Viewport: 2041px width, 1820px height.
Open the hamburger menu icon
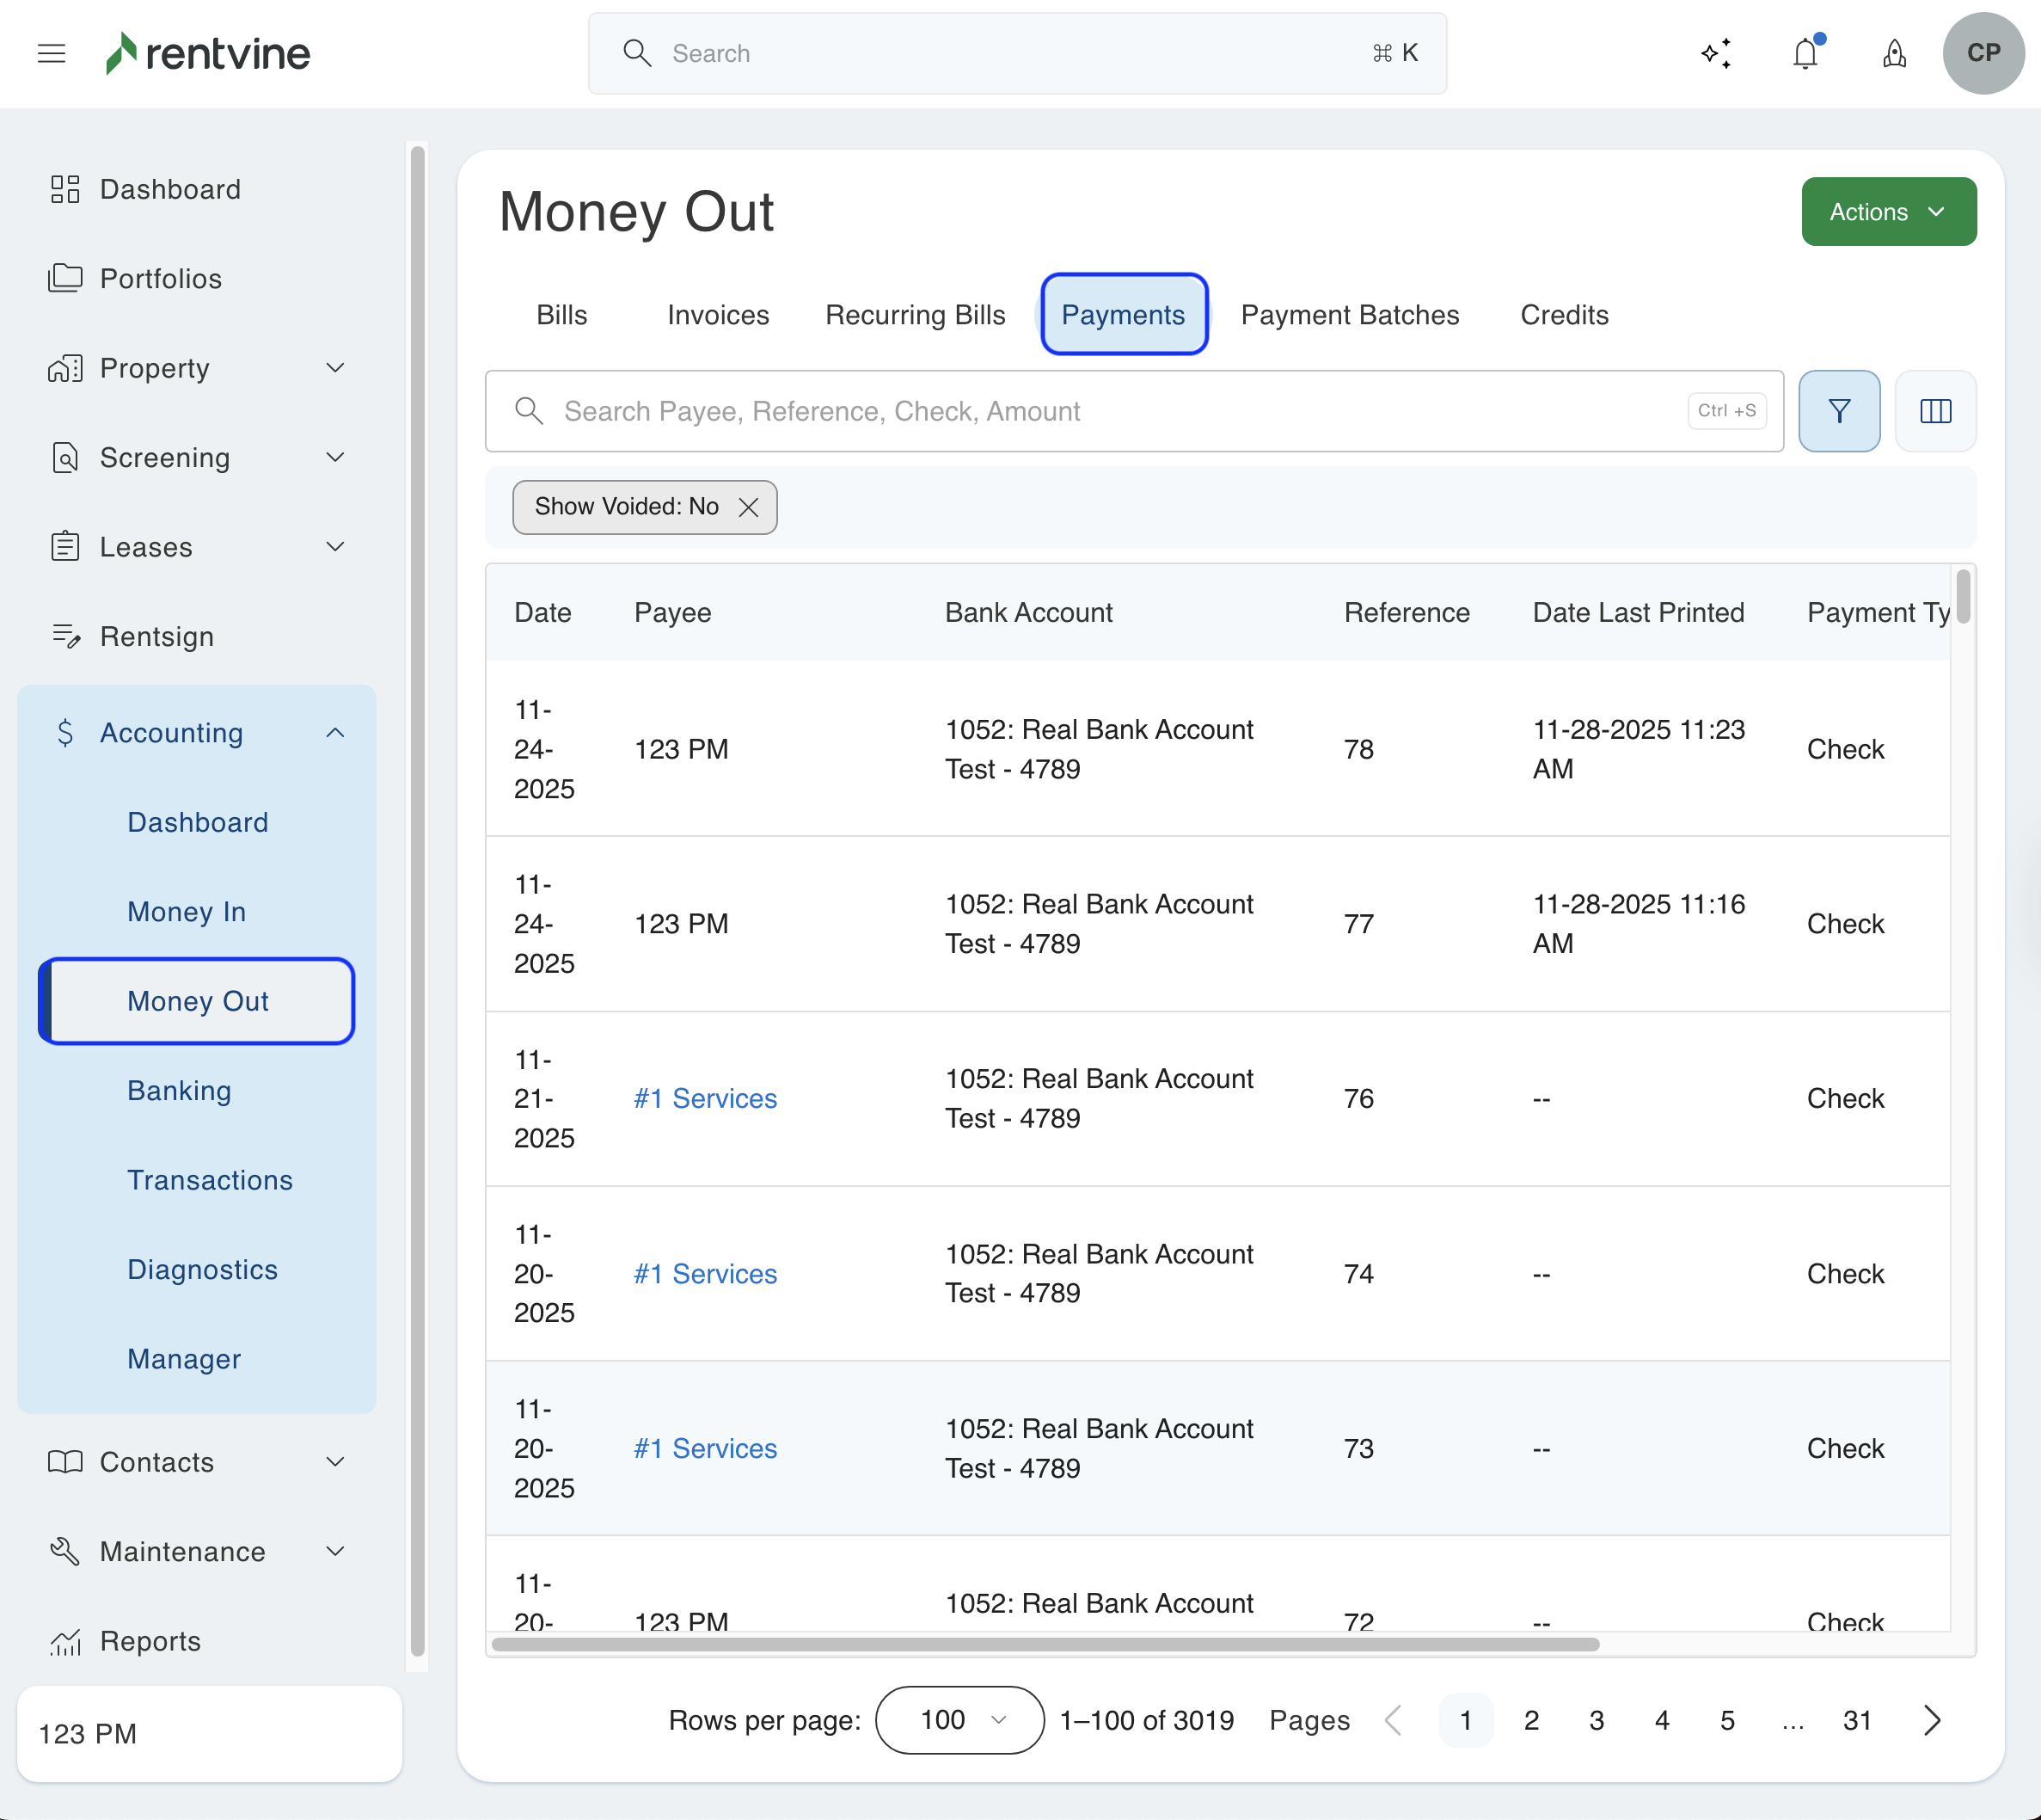click(x=51, y=53)
